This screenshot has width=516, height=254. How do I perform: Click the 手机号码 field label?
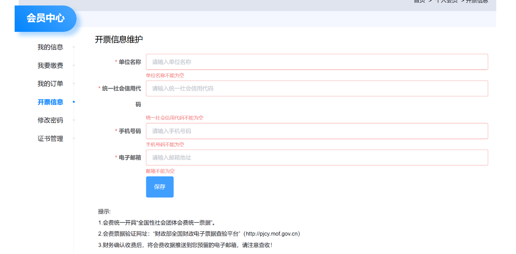[130, 131]
